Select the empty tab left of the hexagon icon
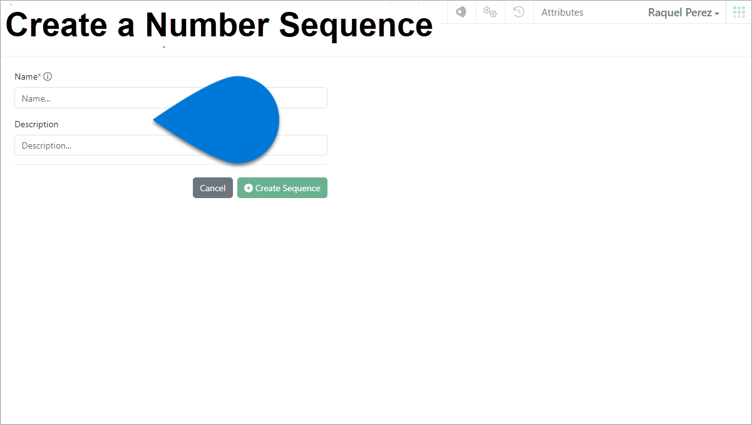This screenshot has width=752, height=425. tap(432, 12)
